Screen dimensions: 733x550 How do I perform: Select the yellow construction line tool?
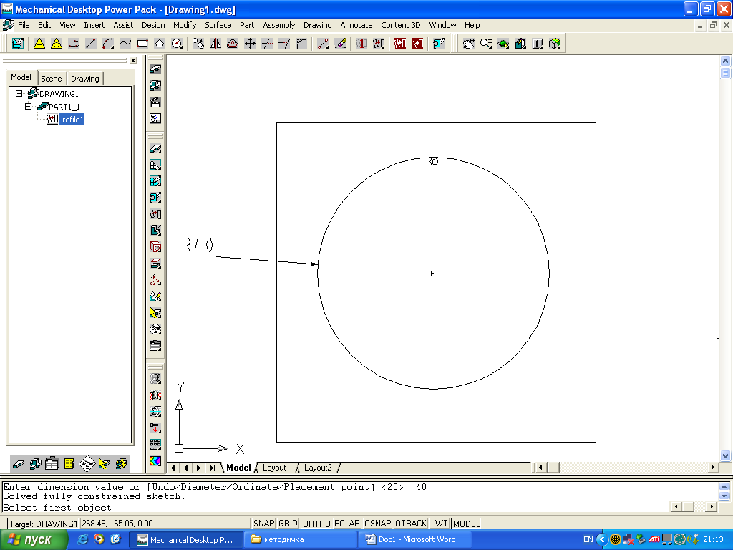click(39, 44)
